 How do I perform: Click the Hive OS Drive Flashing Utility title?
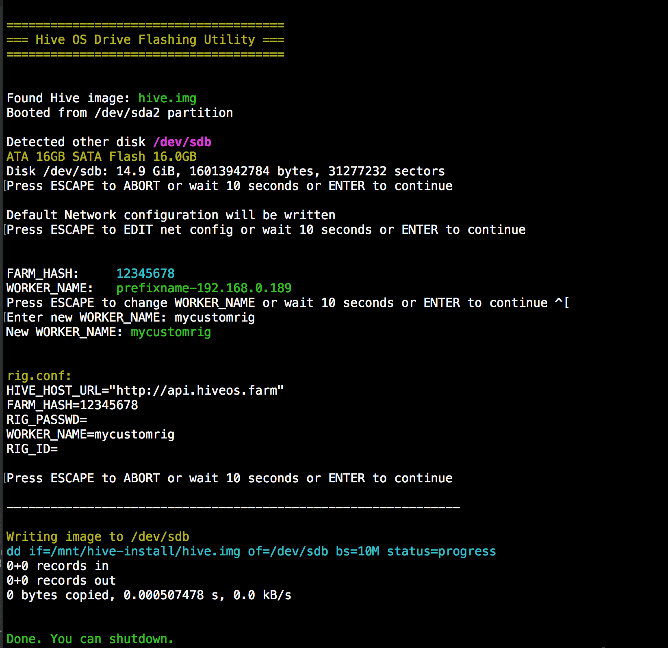pyautogui.click(x=145, y=40)
